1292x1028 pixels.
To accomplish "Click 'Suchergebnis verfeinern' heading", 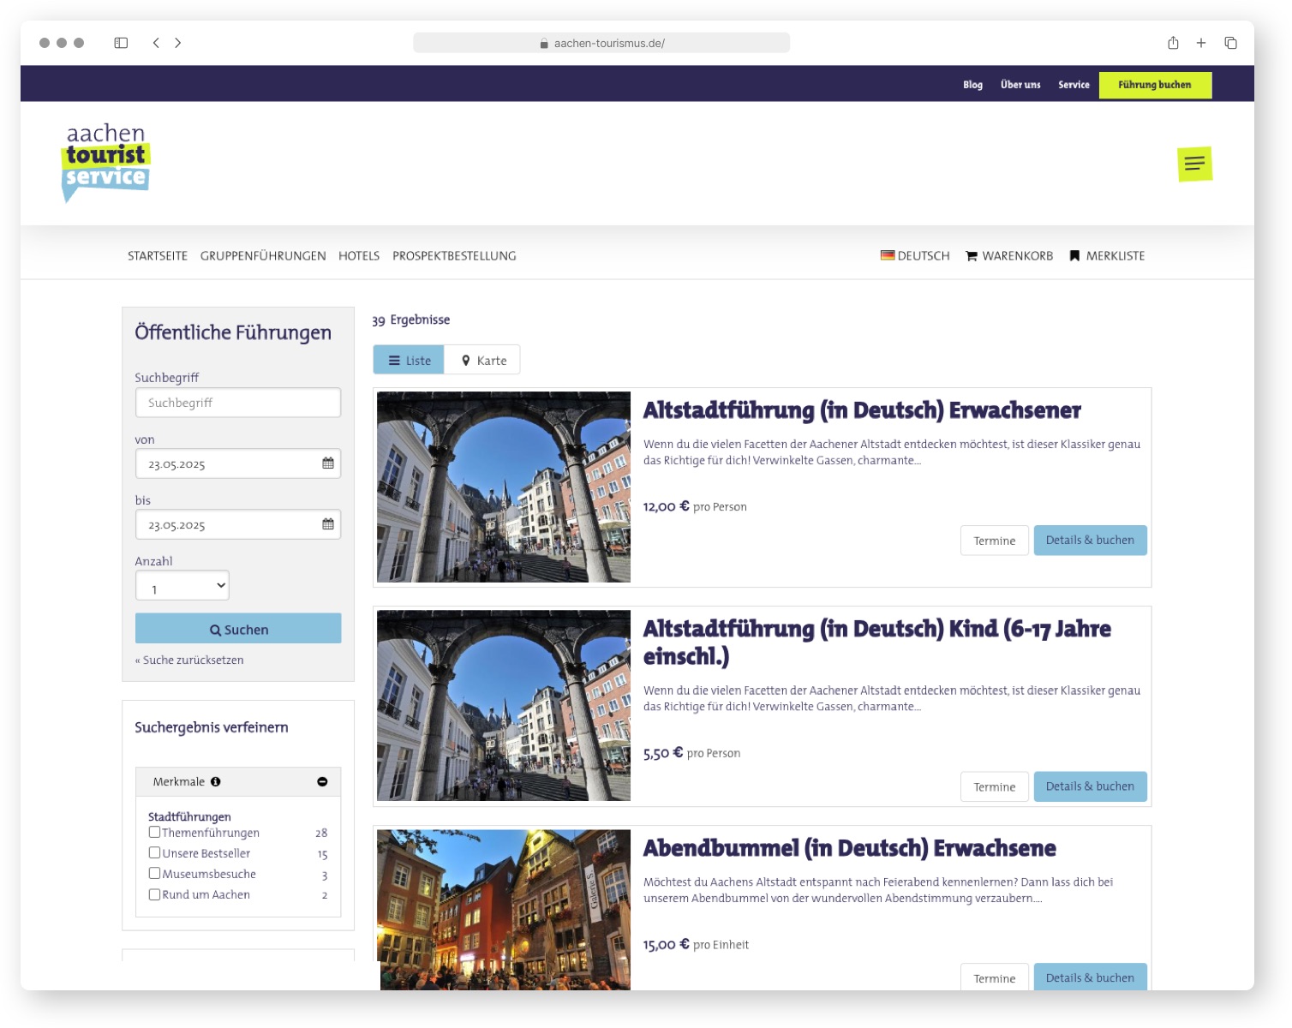I will (x=212, y=727).
